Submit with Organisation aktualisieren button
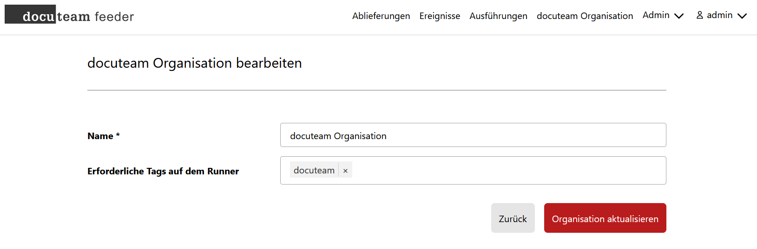Viewport: 757px width, 249px height. [x=605, y=218]
